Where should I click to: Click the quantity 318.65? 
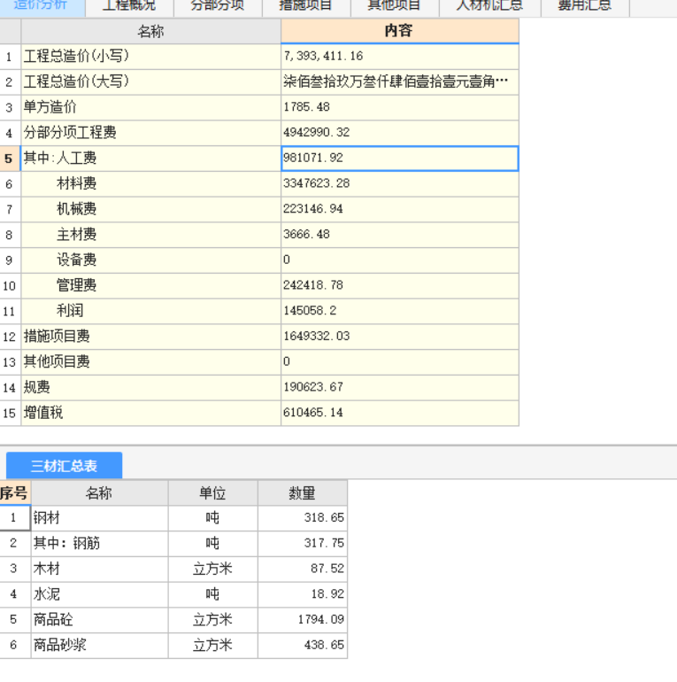(x=303, y=518)
